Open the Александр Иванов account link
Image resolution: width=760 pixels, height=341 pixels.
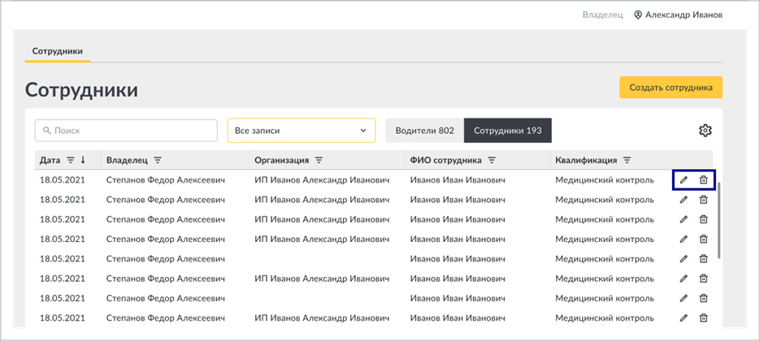(x=684, y=15)
